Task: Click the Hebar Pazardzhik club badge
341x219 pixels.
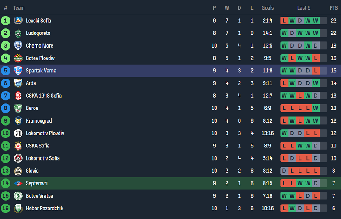Action: 18,209
